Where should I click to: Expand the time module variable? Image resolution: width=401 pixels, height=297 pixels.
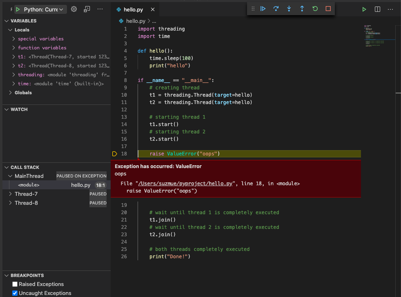tap(13, 84)
